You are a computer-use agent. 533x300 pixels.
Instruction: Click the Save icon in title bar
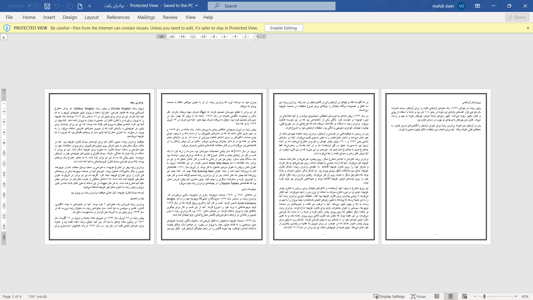click(x=47, y=6)
